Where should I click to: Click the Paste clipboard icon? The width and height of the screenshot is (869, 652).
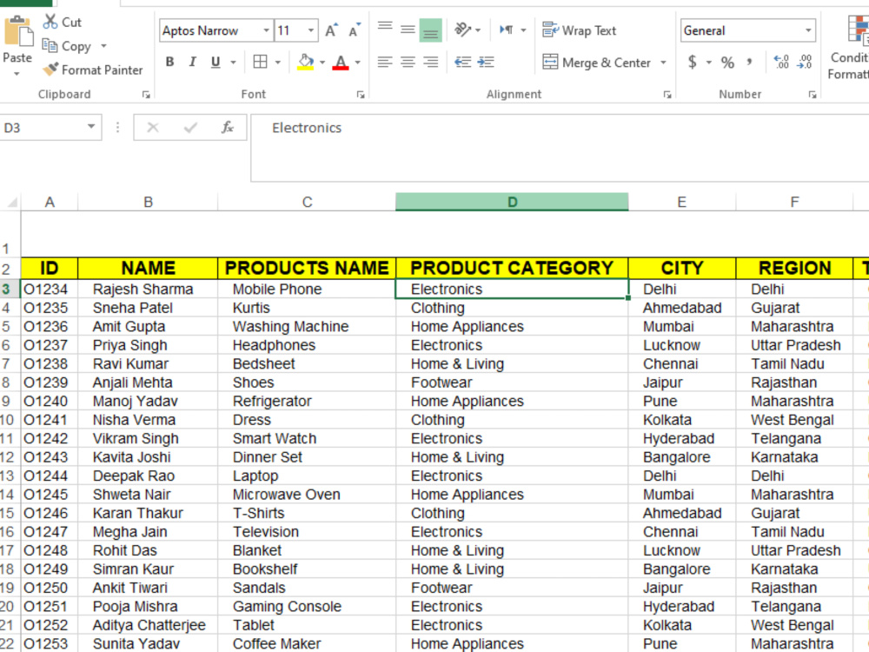point(17,31)
